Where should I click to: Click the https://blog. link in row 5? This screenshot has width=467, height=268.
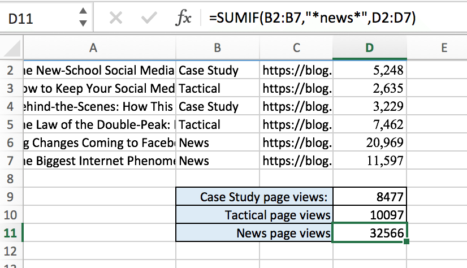[x=296, y=124]
